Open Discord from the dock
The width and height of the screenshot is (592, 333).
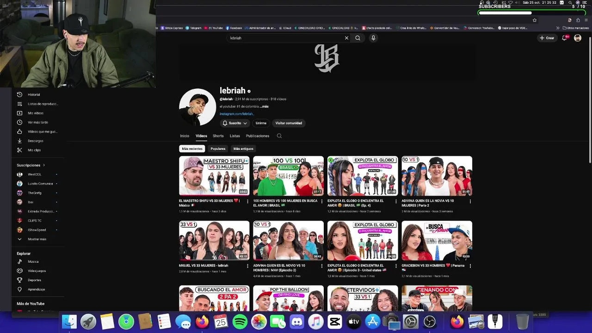pyautogui.click(x=297, y=321)
